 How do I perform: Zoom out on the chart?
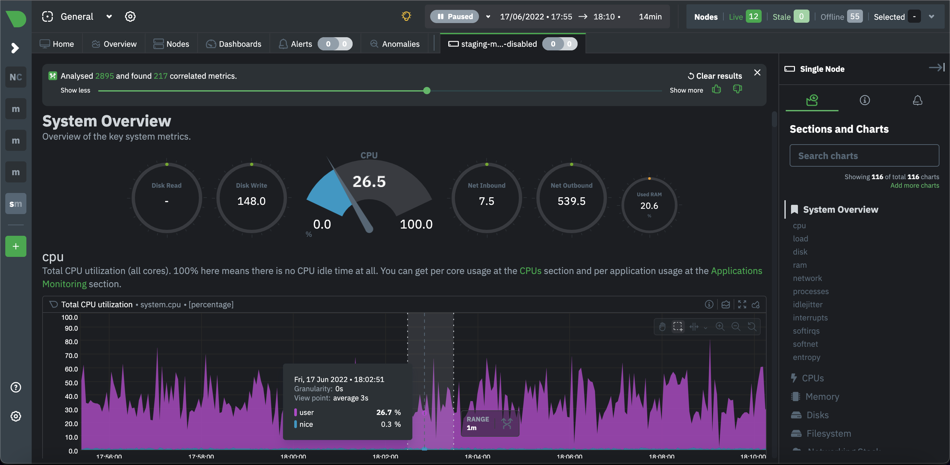(736, 327)
